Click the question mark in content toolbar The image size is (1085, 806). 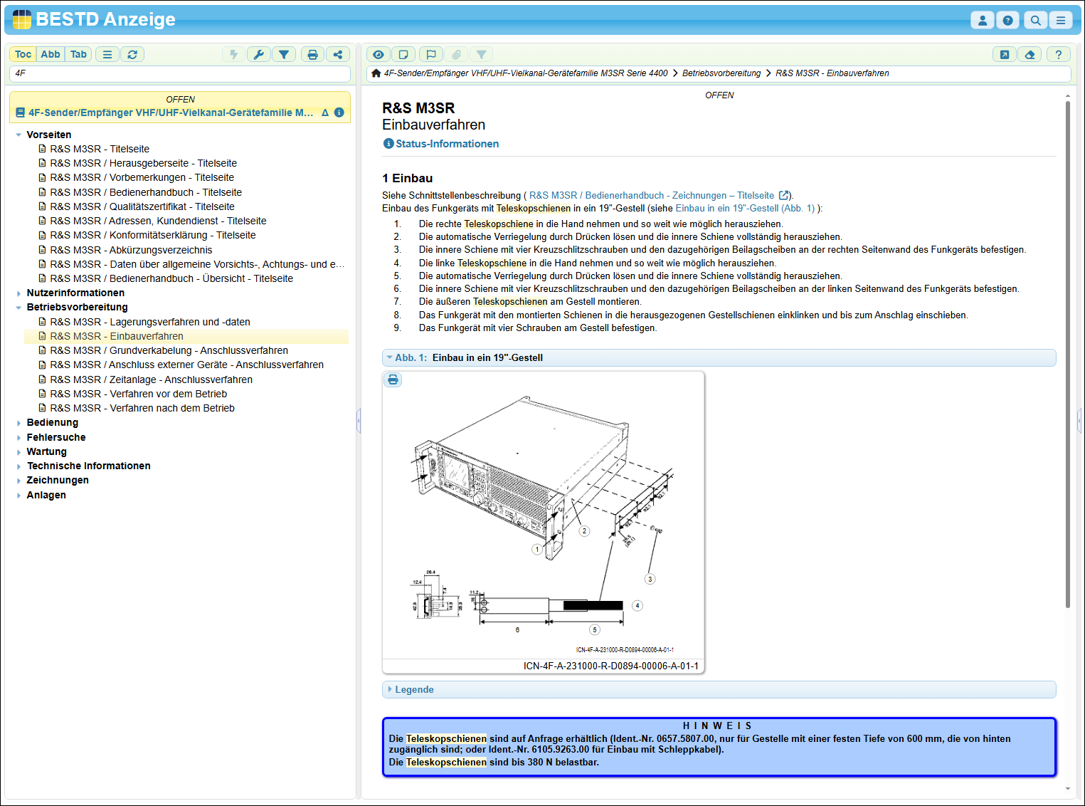(x=1059, y=54)
